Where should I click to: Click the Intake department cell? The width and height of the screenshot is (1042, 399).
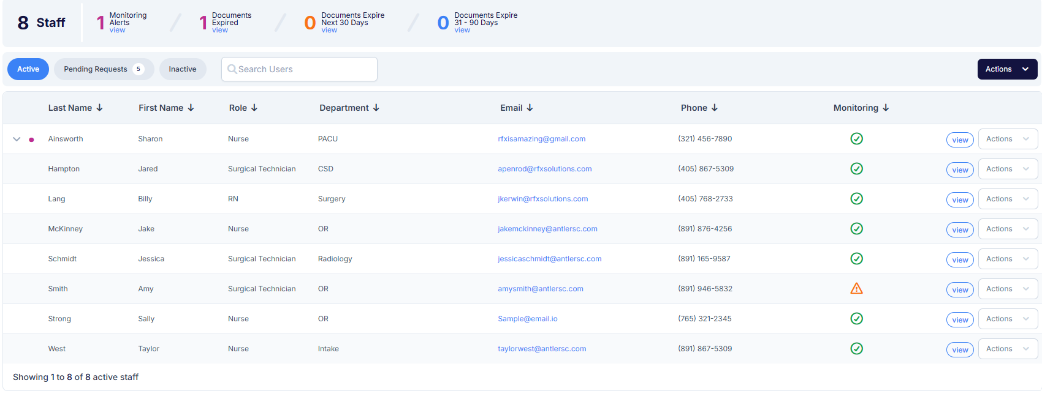(328, 349)
